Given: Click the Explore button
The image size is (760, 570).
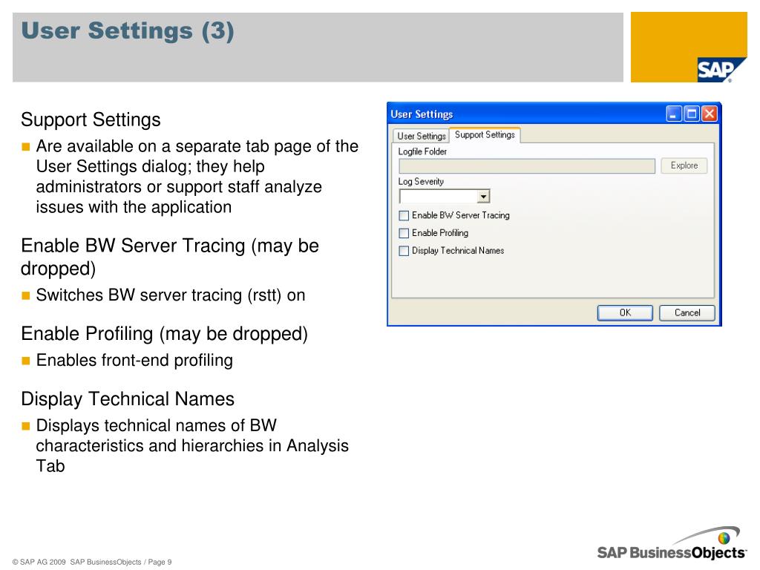Looking at the screenshot, I should pos(684,166).
